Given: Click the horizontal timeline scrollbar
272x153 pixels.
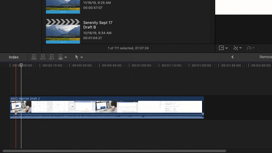Looking at the screenshot, I should pyautogui.click(x=114, y=151).
